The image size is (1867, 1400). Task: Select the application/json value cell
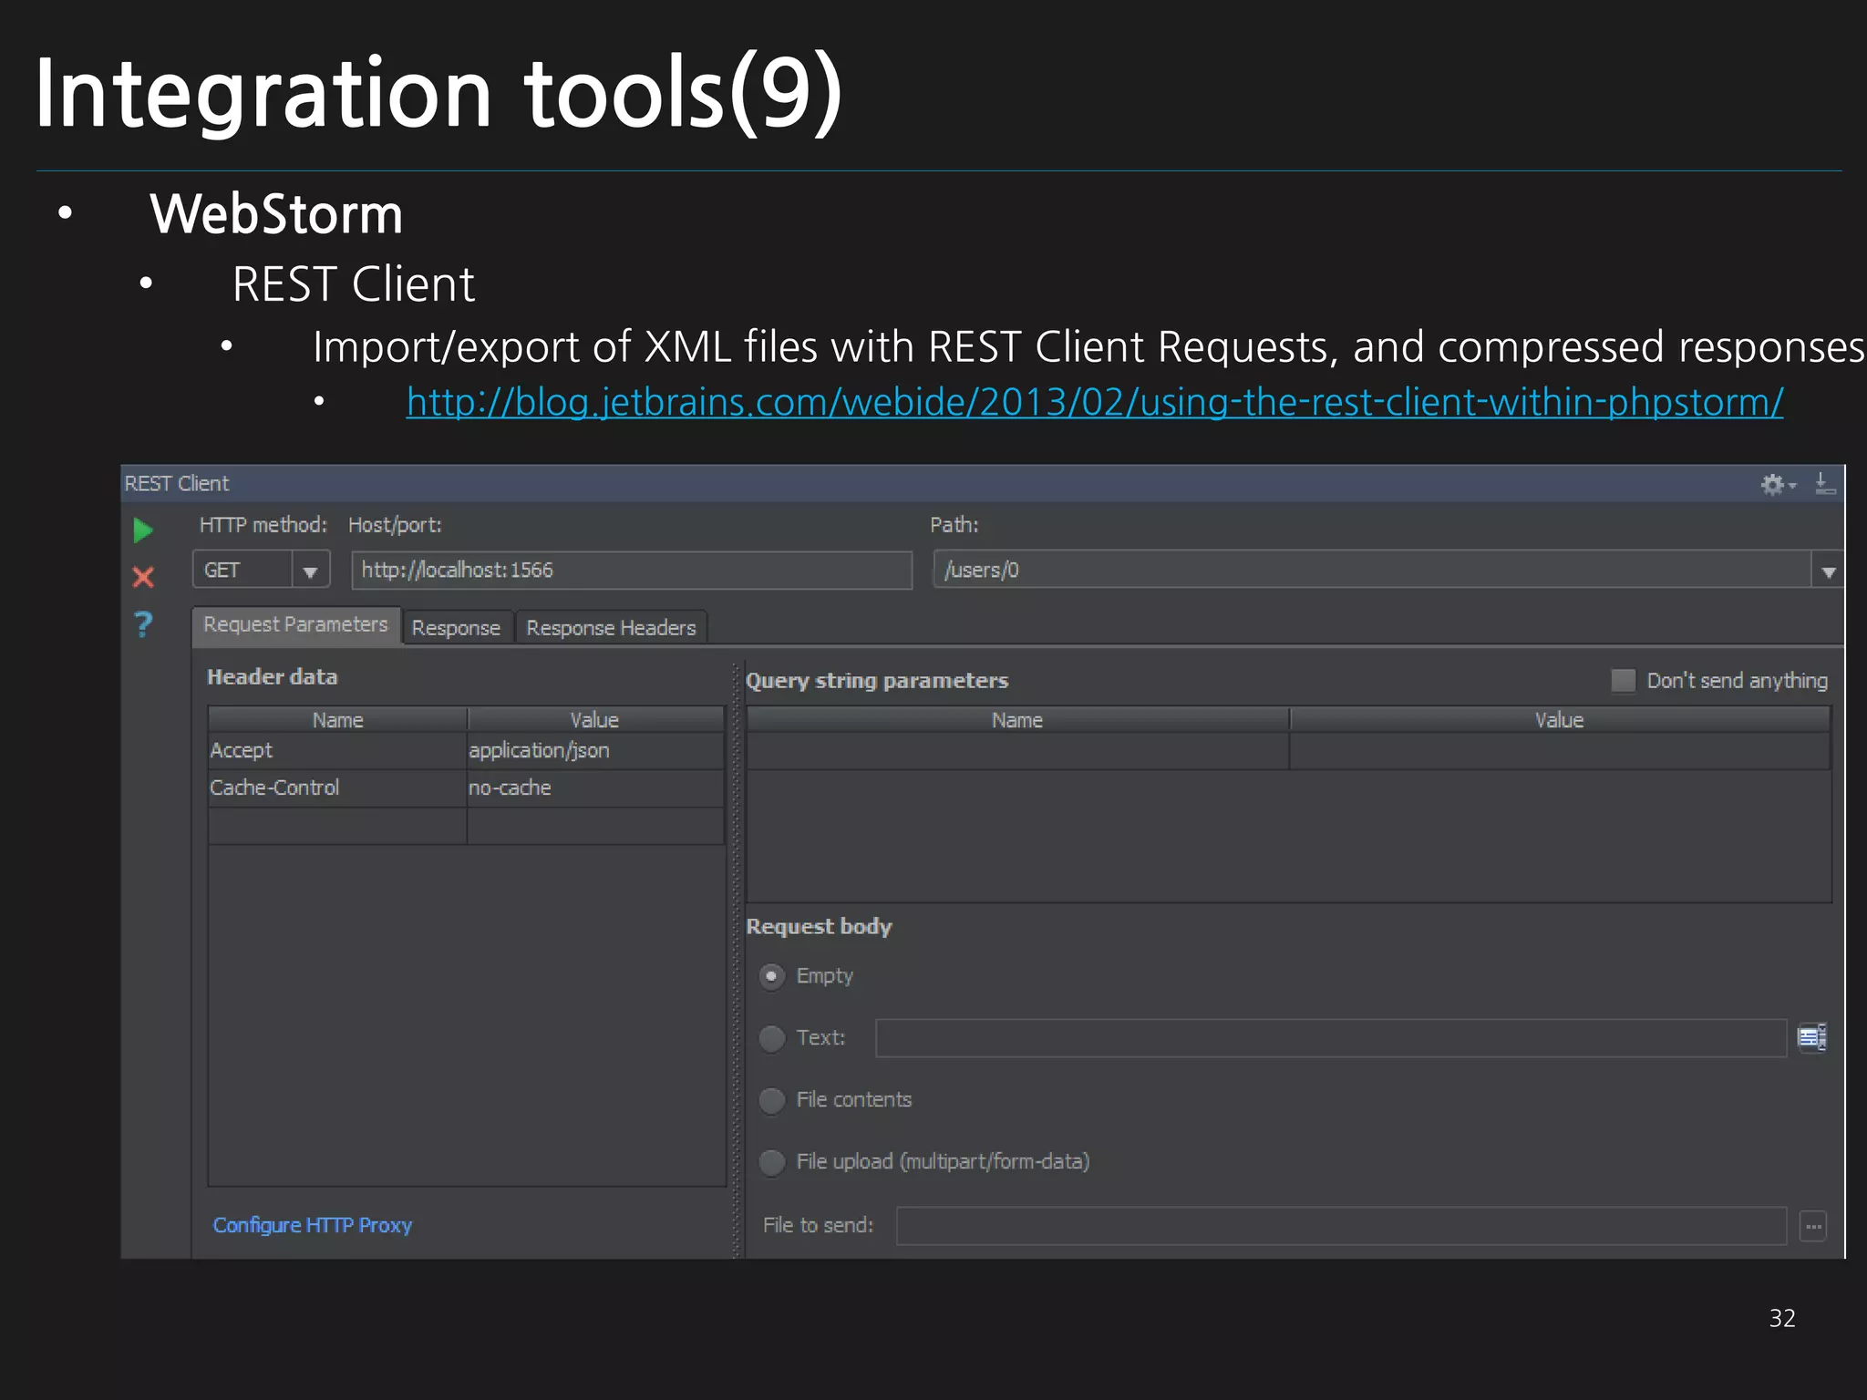[x=595, y=751]
